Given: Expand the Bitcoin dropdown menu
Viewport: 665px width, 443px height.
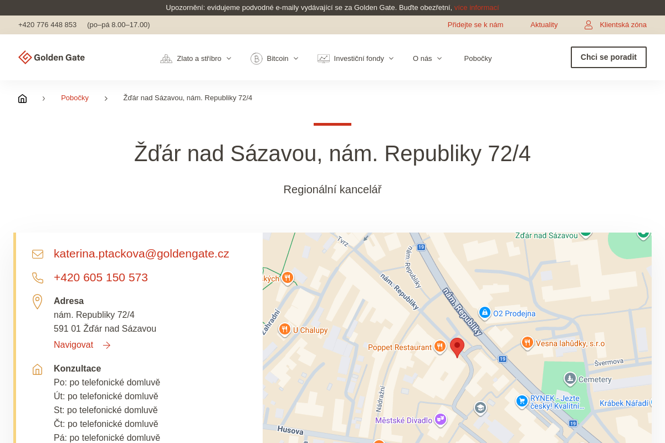Looking at the screenshot, I should coord(275,59).
